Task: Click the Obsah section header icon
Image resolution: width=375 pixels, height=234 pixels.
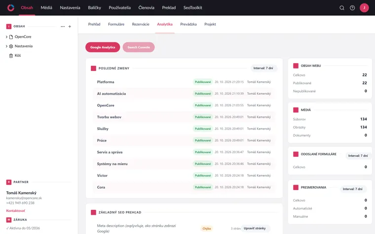Action: click(9, 27)
